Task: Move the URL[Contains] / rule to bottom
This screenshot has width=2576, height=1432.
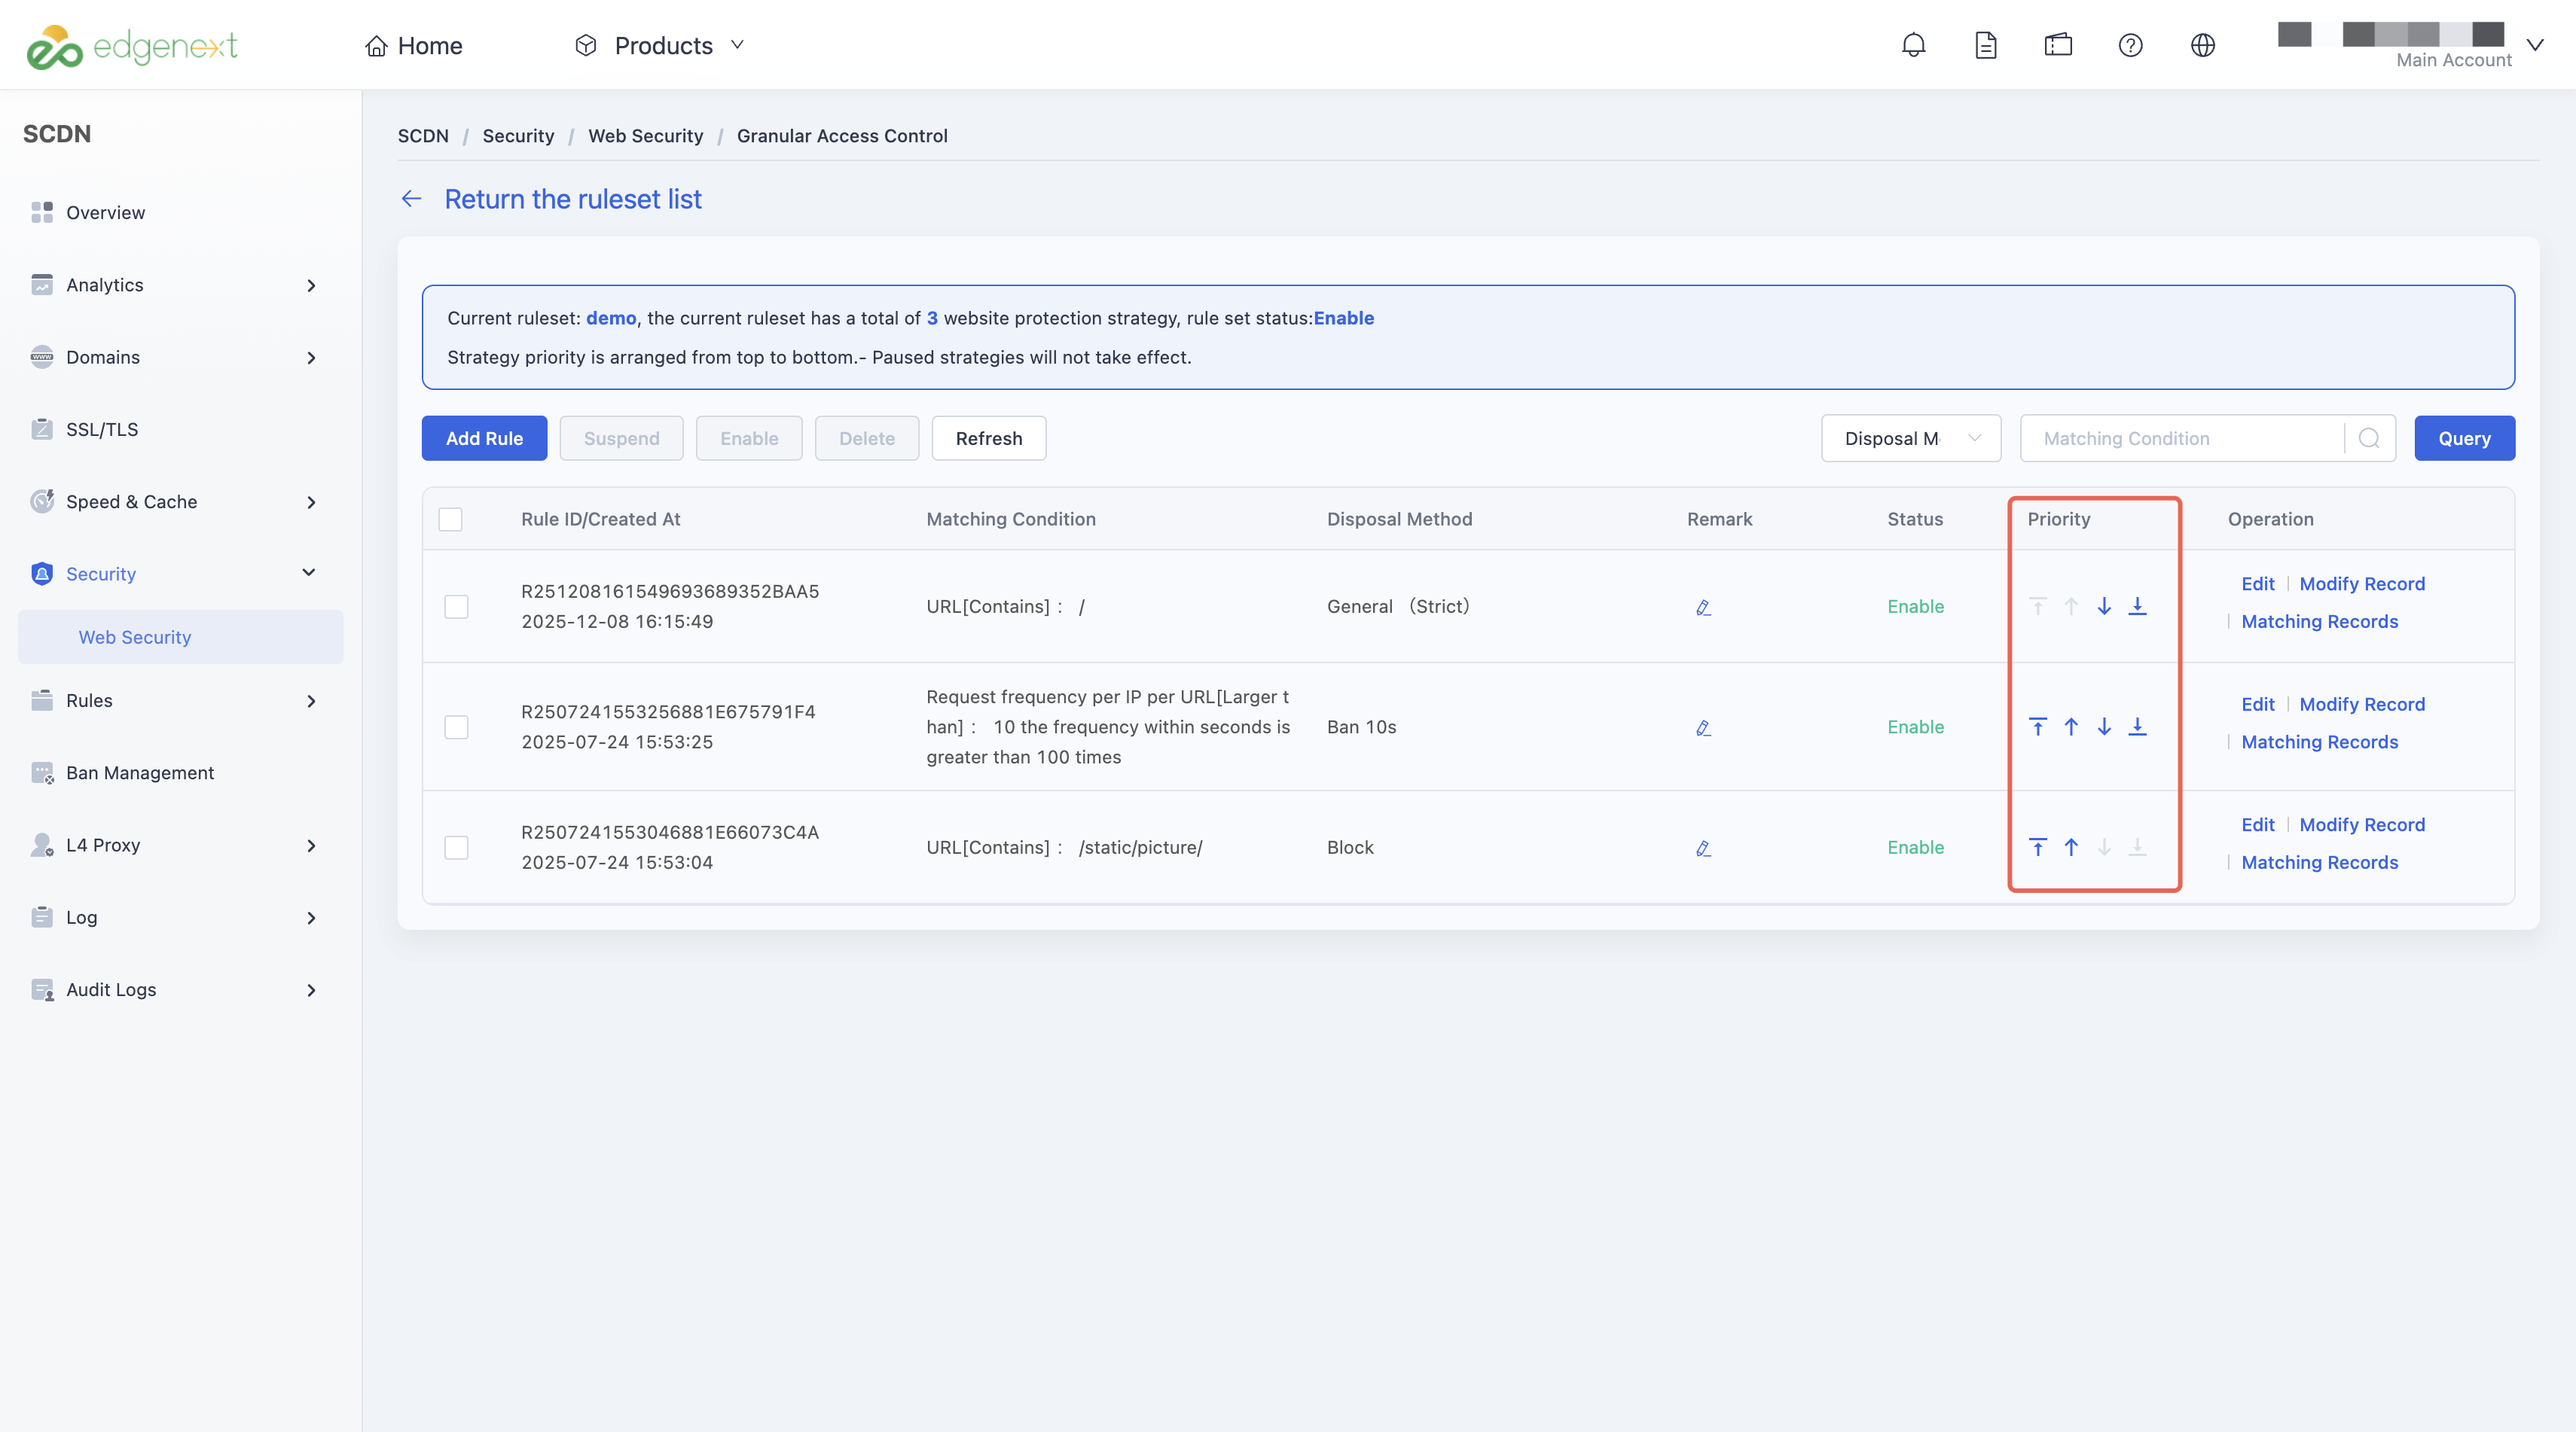Action: tap(2137, 605)
